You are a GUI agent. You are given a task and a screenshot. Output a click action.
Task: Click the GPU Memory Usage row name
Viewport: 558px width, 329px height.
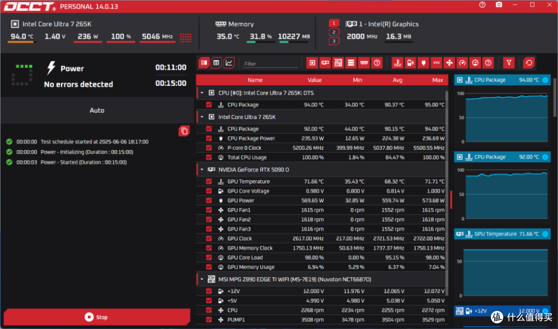click(x=251, y=267)
